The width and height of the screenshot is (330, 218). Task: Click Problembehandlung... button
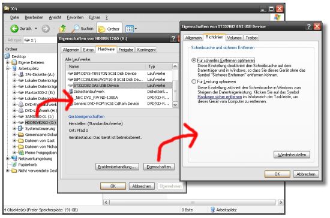[117, 166]
